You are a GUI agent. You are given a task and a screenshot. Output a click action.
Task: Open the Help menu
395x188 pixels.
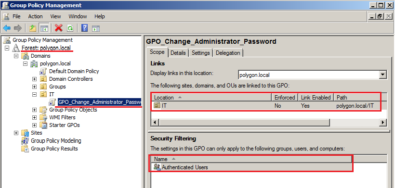(100, 16)
